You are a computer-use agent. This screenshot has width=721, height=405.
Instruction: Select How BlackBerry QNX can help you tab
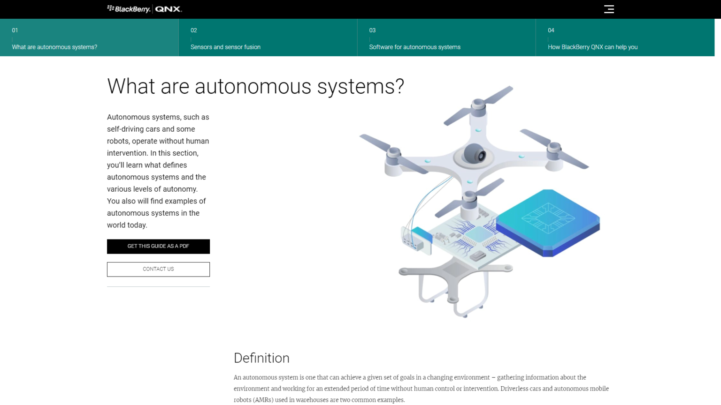point(625,37)
